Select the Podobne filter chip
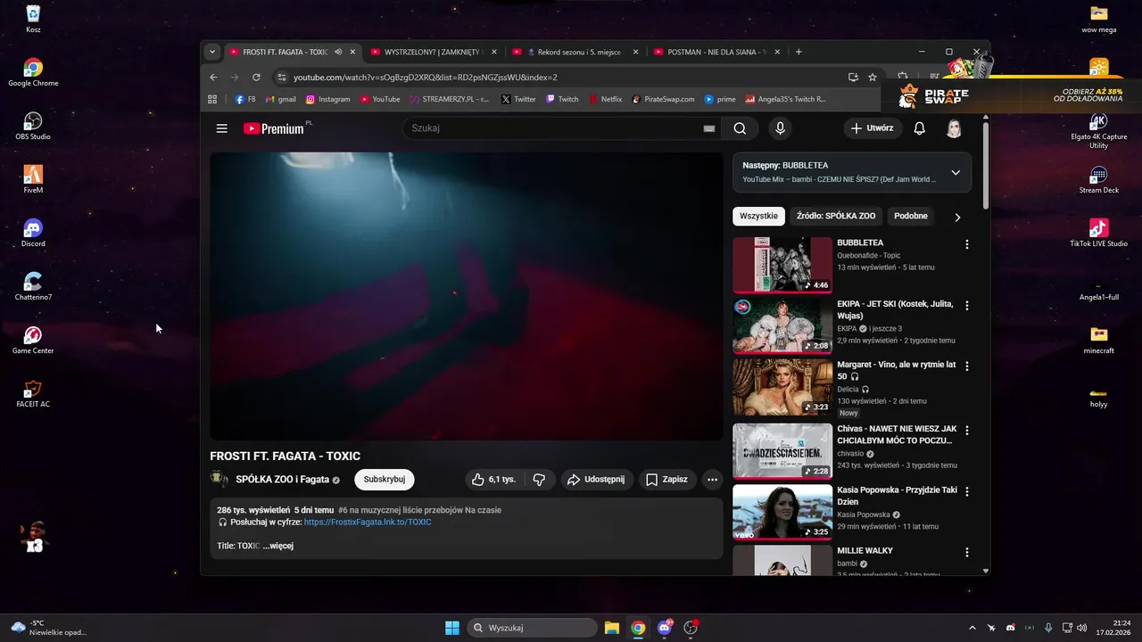Screen dimensions: 1142x642 click(x=911, y=216)
